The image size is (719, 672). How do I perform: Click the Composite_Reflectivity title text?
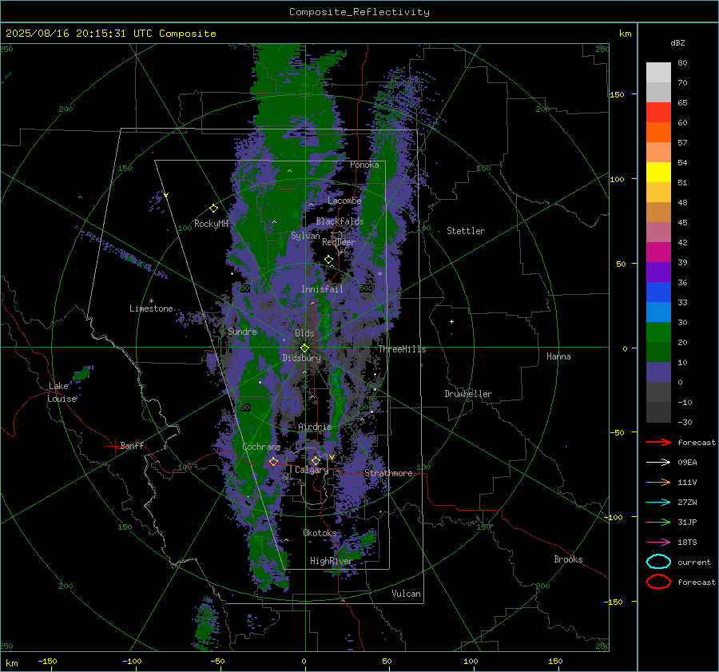(359, 12)
